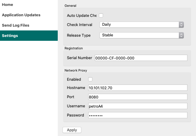Click the Serial Number input field
This screenshot has height=136, width=196.
click(x=141, y=58)
